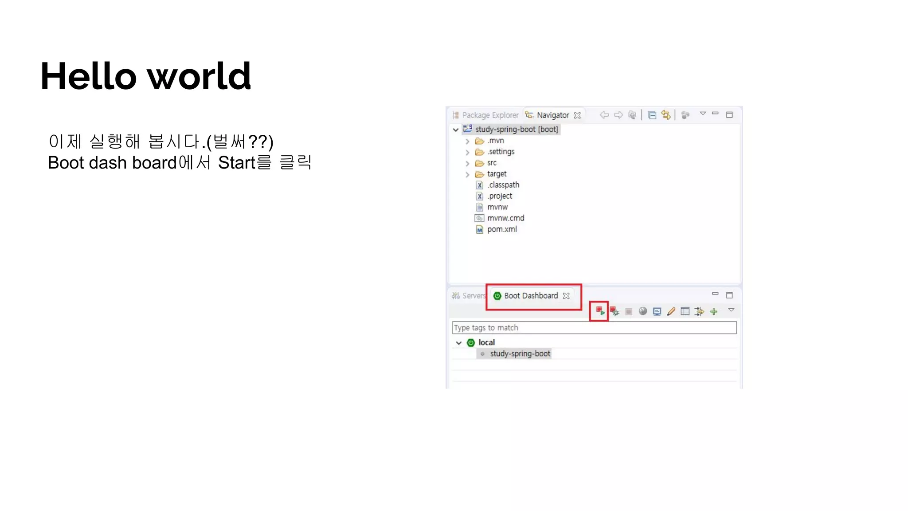The image size is (908, 511).
Task: Select the .settings folder row
Action: (495, 152)
